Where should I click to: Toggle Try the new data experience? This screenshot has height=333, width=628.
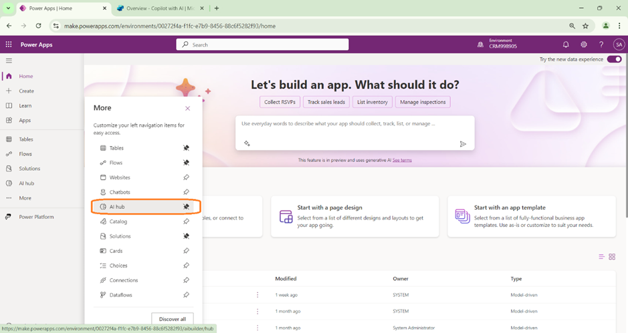point(613,59)
